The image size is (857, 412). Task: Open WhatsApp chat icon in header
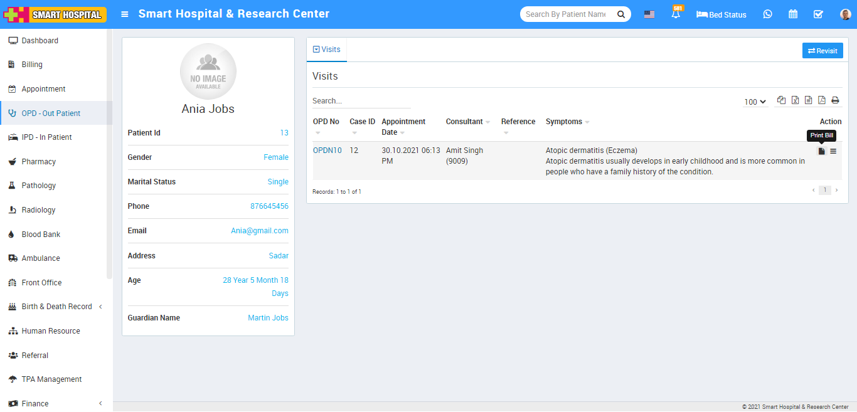click(767, 14)
